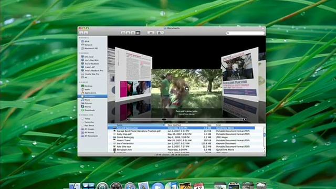This screenshot has height=189, width=336.
Task: Select the Fun and Games.mov row
Action: tap(181, 128)
